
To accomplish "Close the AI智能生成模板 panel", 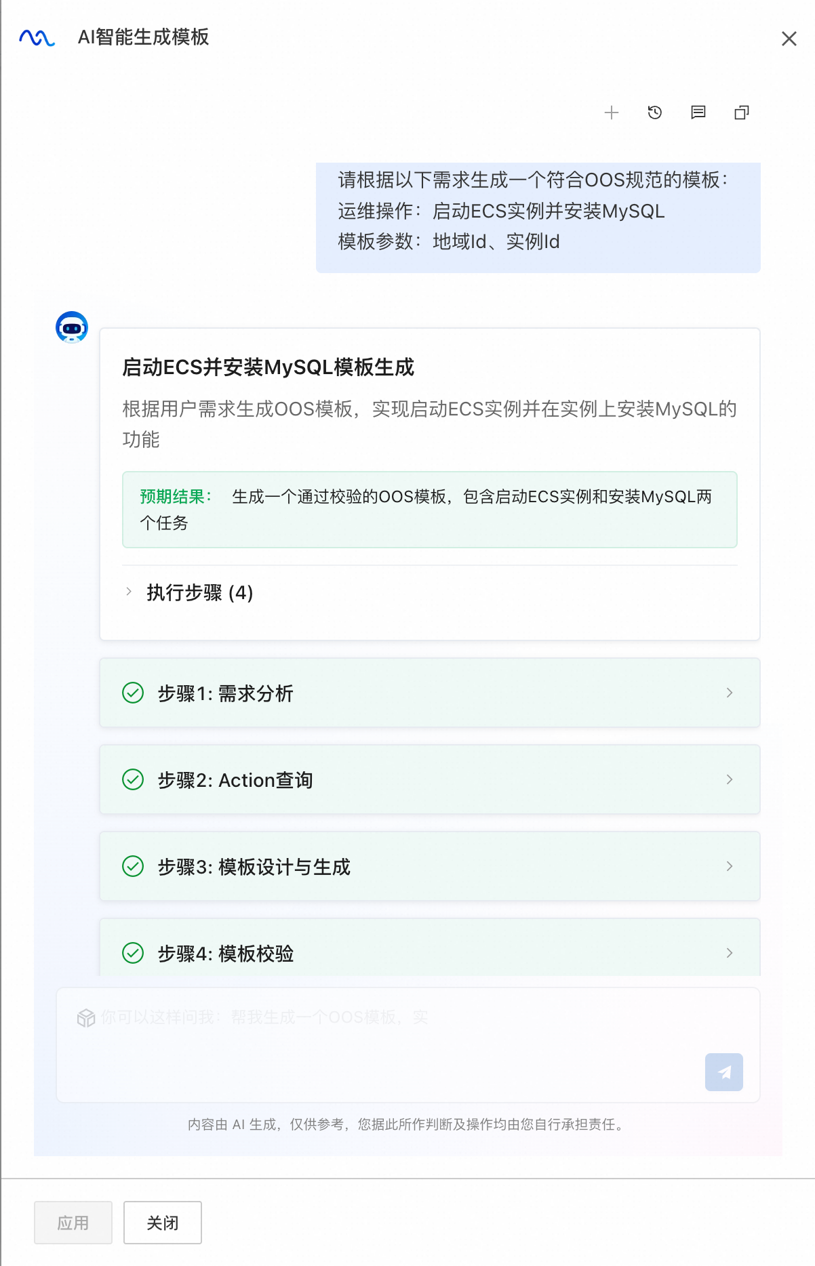I will tap(789, 39).
